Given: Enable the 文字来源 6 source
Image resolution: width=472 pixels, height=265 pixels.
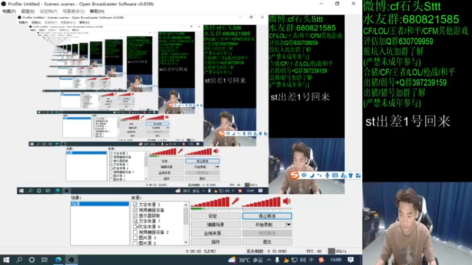Looking at the screenshot, I should pyautogui.click(x=135, y=227).
